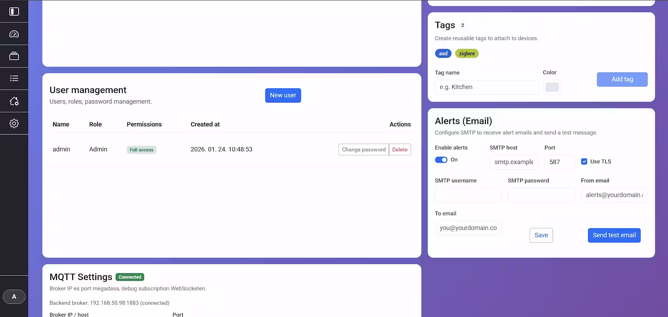The width and height of the screenshot is (668, 317).
Task: Click the Backend broker address text
Action: click(x=110, y=303)
